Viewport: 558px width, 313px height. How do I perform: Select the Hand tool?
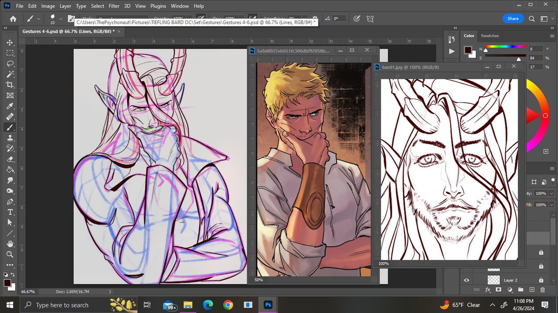[10, 244]
